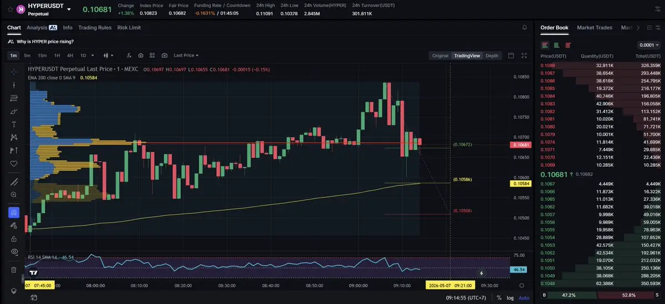Open the Last Price dropdown

coord(186,55)
